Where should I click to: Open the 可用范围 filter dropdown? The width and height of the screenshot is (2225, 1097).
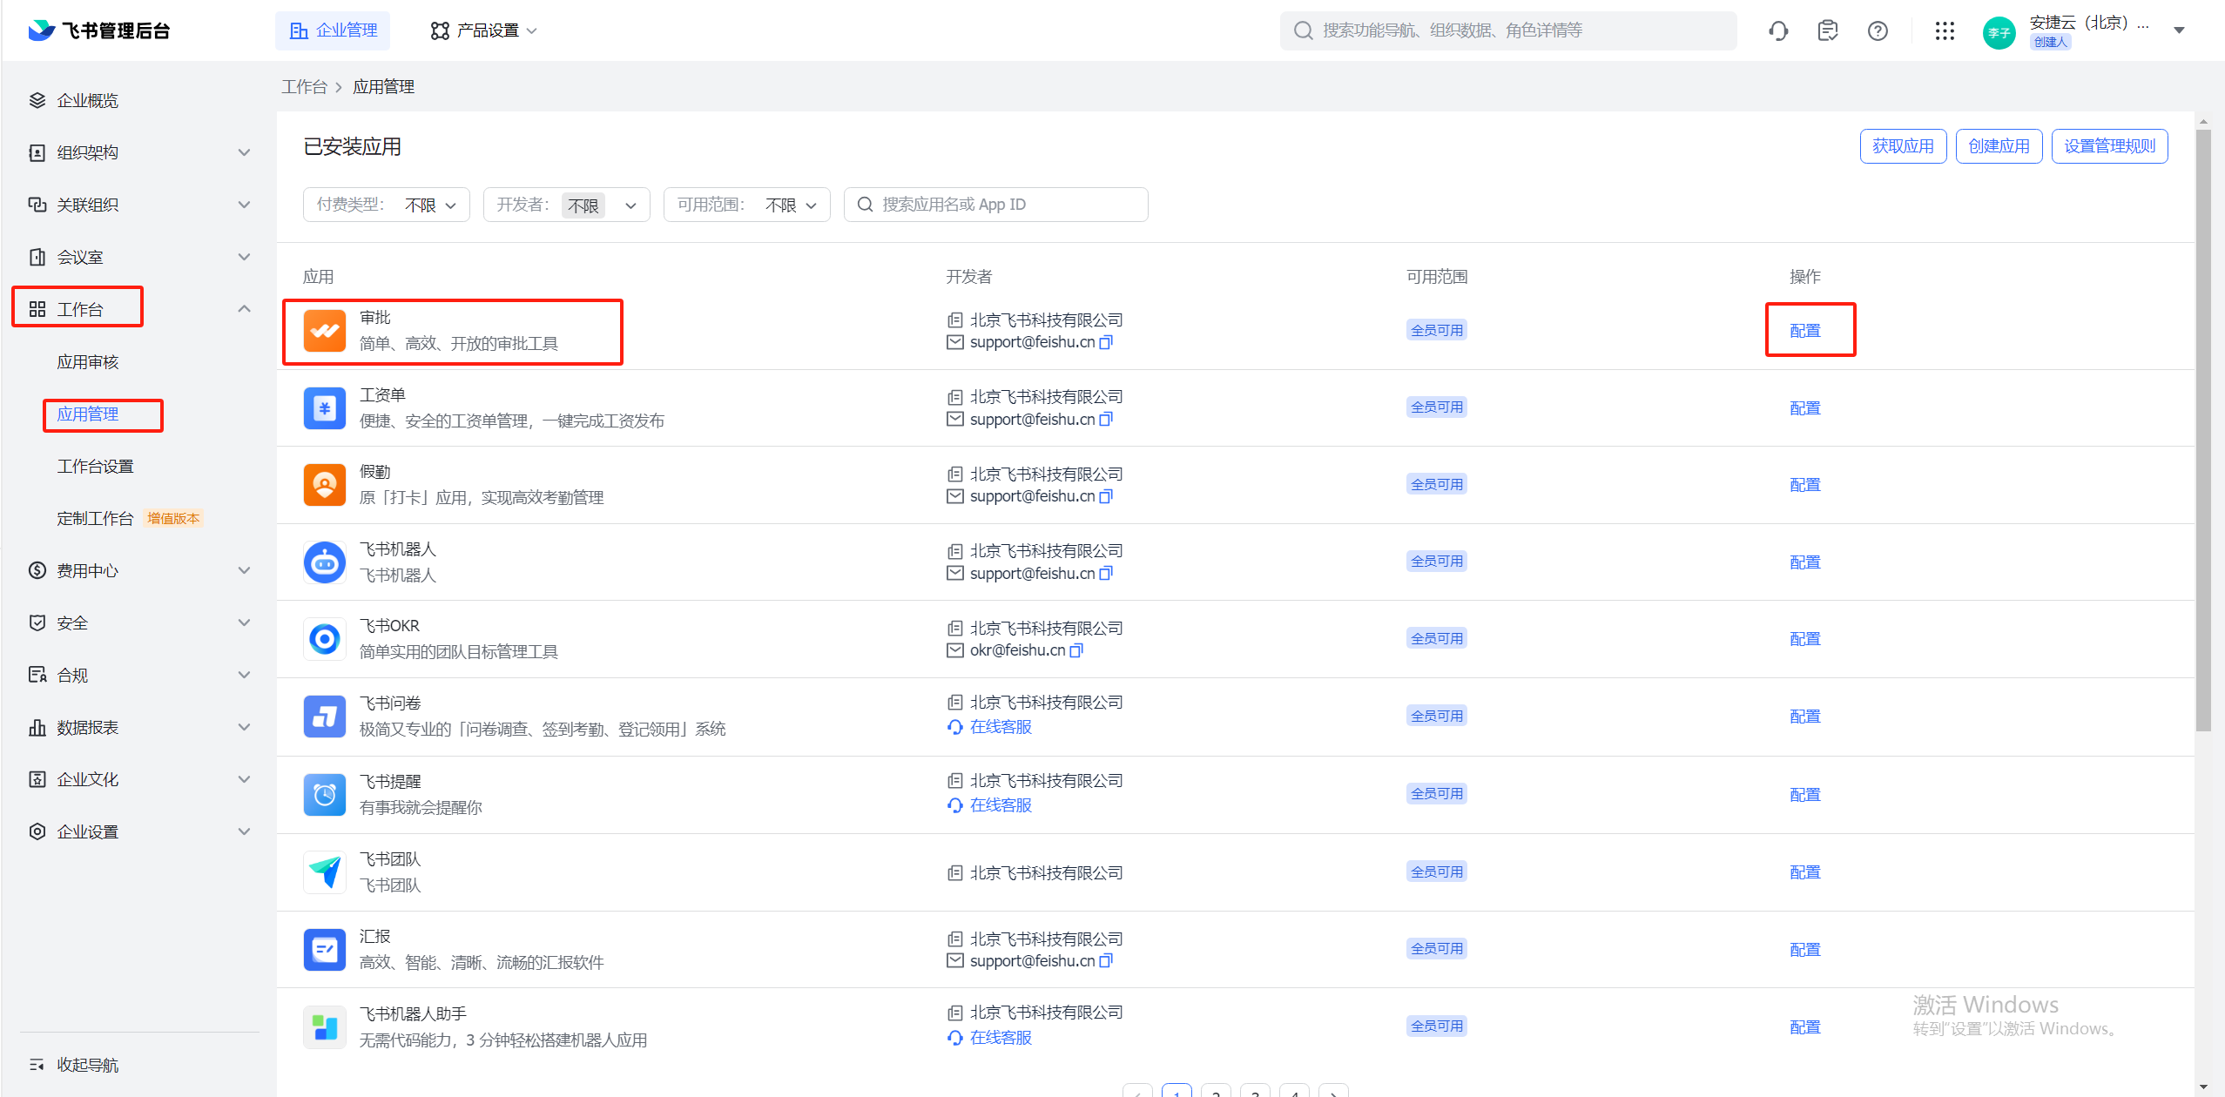tap(747, 205)
